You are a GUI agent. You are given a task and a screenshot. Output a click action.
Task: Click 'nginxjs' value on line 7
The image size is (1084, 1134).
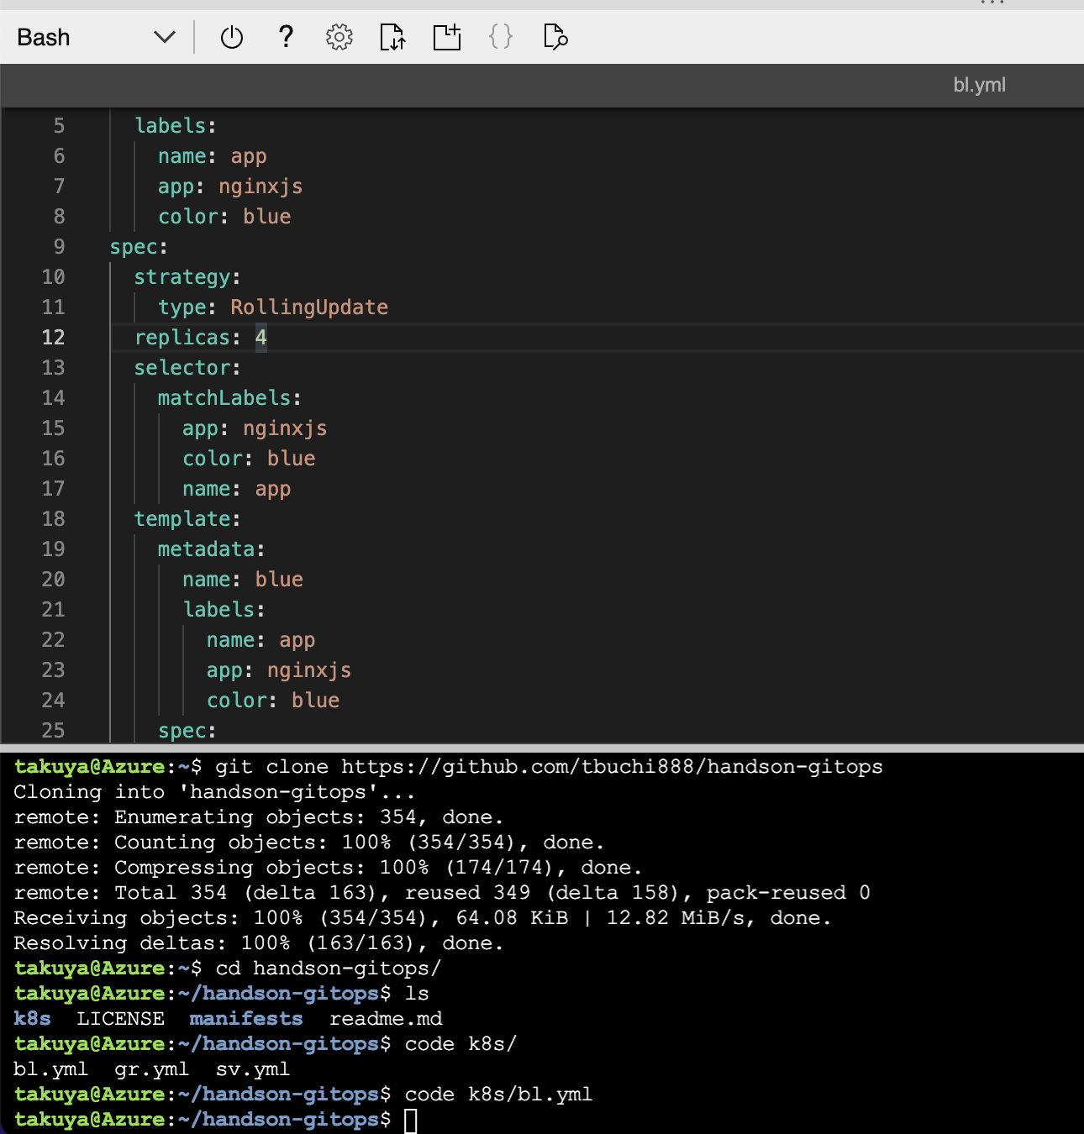260,186
